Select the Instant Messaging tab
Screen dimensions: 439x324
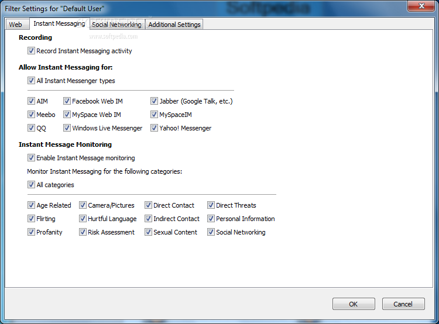(59, 24)
